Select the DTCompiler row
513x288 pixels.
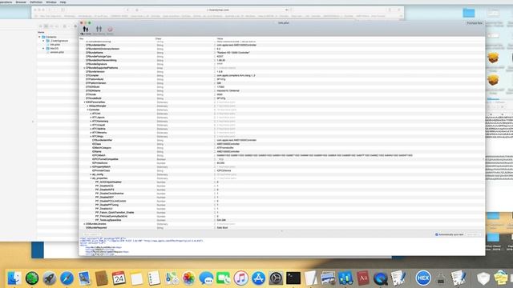coord(282,75)
